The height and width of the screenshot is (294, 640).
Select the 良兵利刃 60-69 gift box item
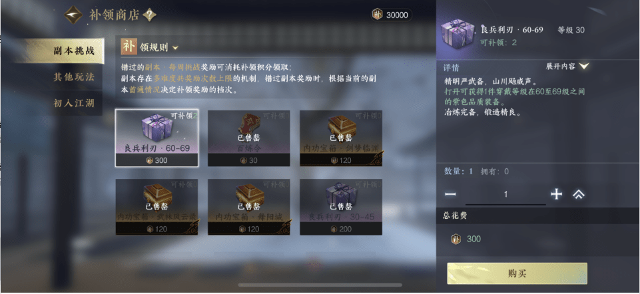[x=157, y=138]
